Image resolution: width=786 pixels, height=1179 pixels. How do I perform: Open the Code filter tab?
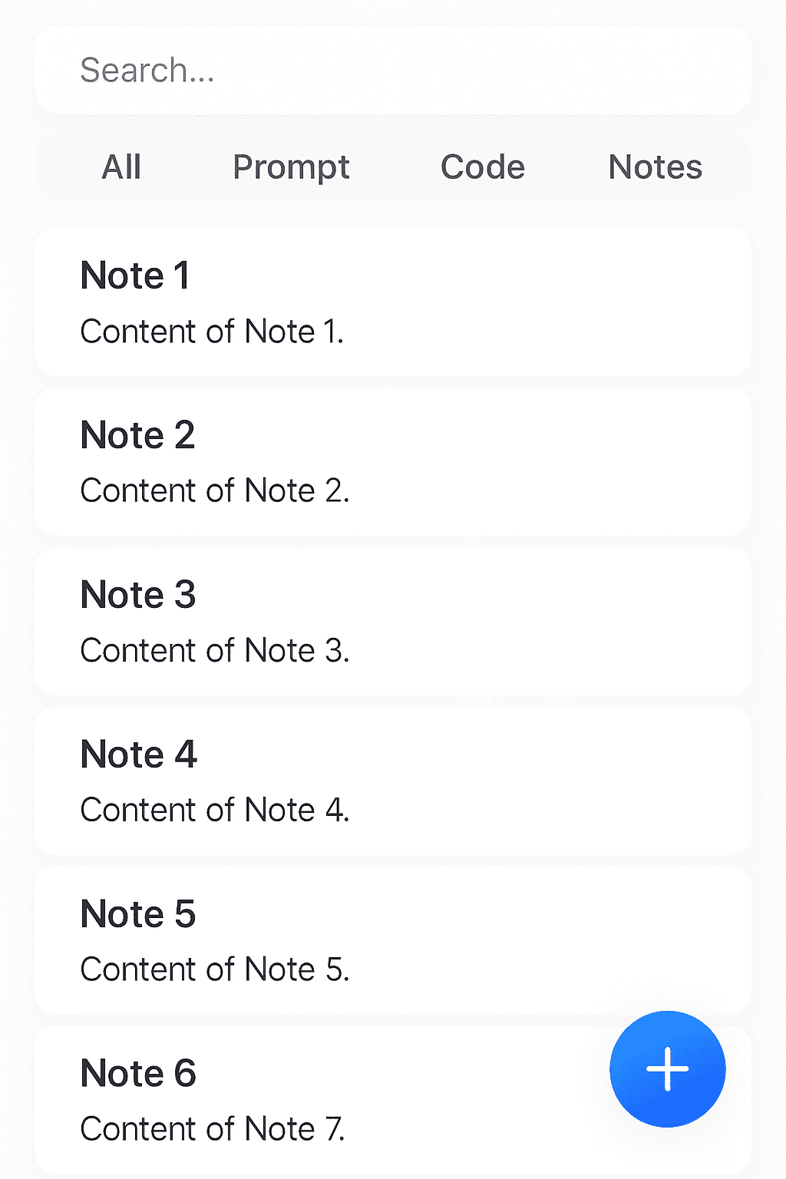tap(482, 167)
